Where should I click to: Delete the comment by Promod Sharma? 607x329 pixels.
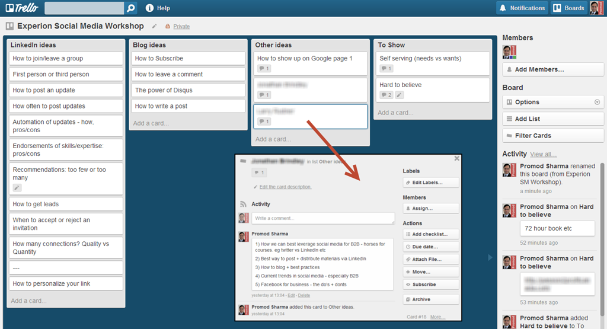coord(304,295)
